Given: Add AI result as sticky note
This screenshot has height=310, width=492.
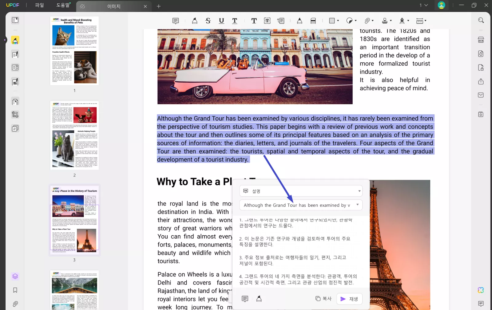Looking at the screenshot, I should (245, 299).
